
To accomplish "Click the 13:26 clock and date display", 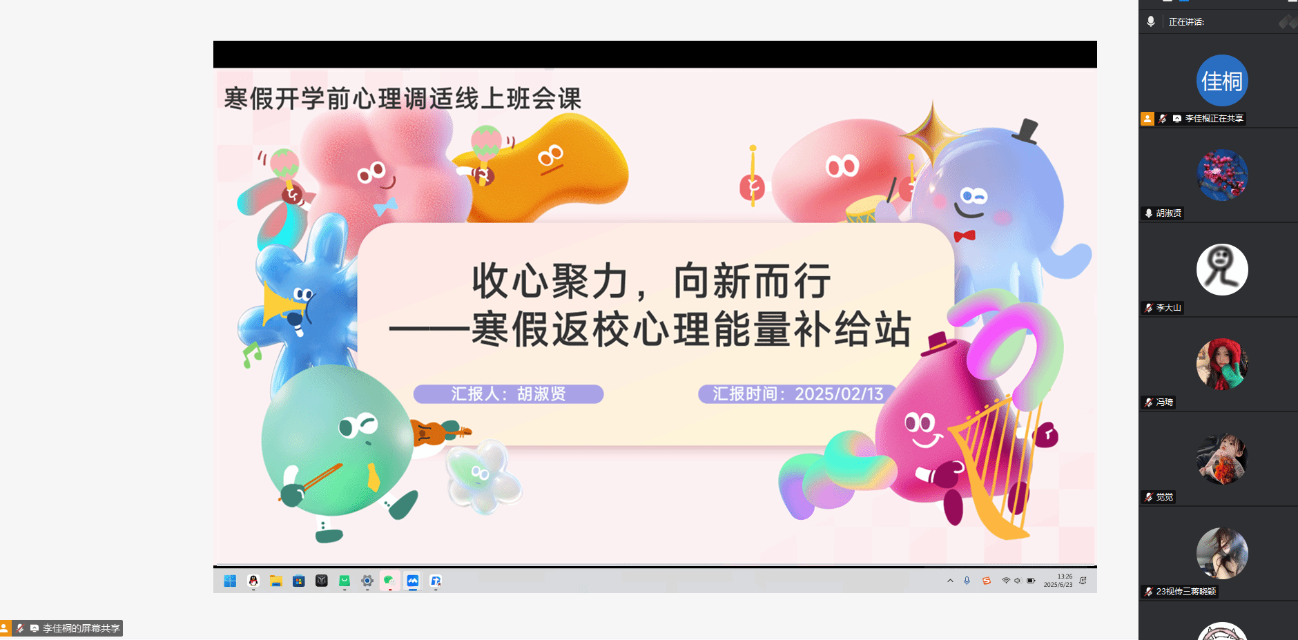I will click(x=1058, y=581).
